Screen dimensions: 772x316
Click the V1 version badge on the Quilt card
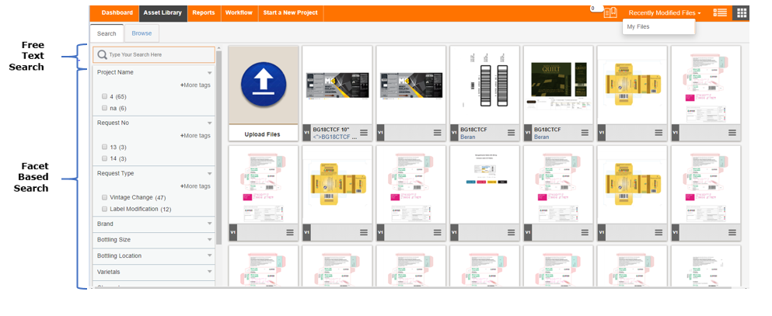(x=528, y=133)
